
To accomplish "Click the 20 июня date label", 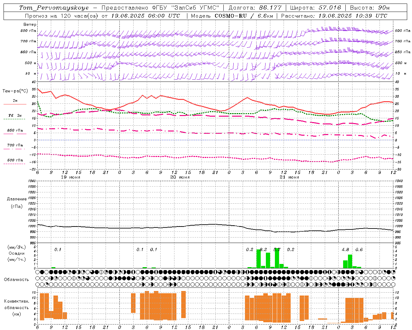I will [x=180, y=177].
